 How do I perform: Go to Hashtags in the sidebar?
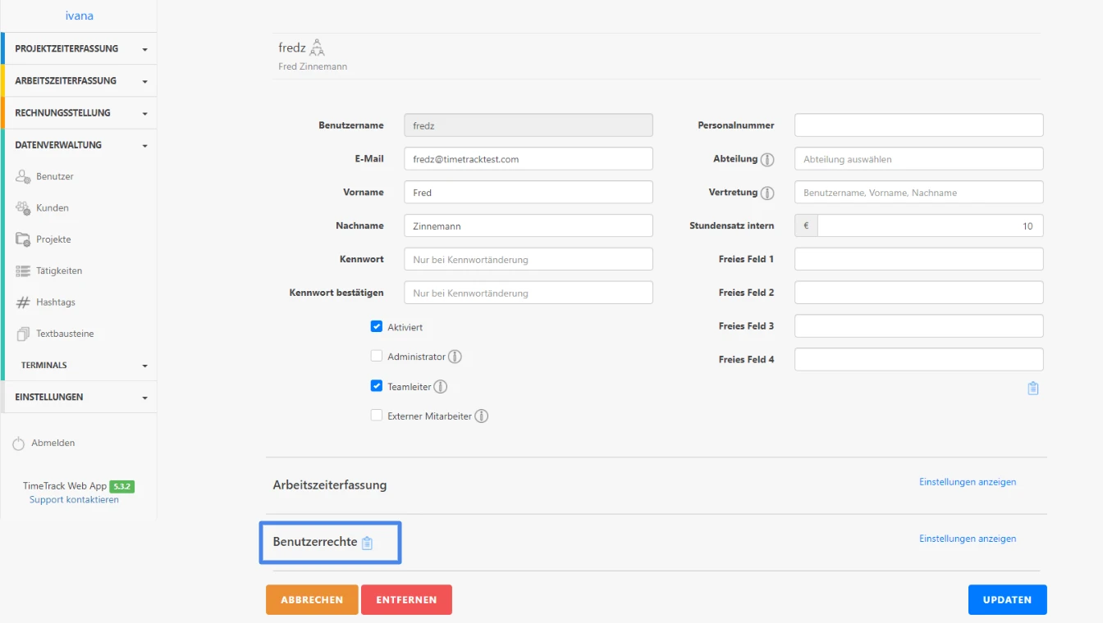click(x=55, y=302)
